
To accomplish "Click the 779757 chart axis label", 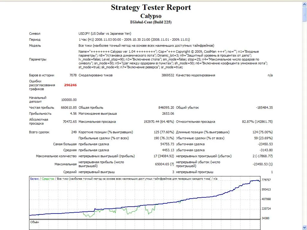I will click(266, 180).
